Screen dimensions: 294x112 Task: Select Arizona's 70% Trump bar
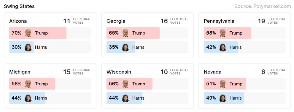click(x=38, y=33)
